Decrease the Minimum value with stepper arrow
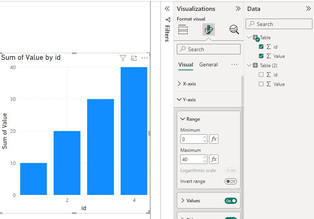314x219 pixels. (205, 141)
